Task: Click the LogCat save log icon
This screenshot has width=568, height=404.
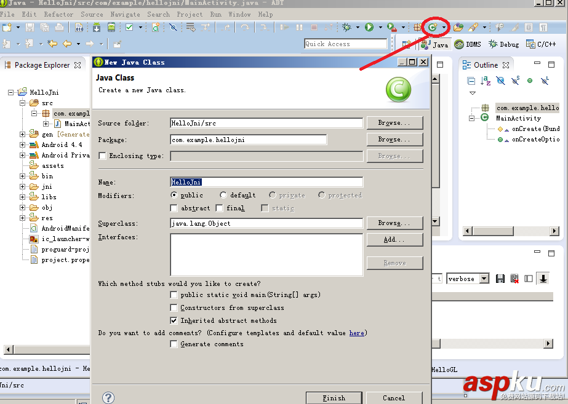Action: (x=500, y=279)
